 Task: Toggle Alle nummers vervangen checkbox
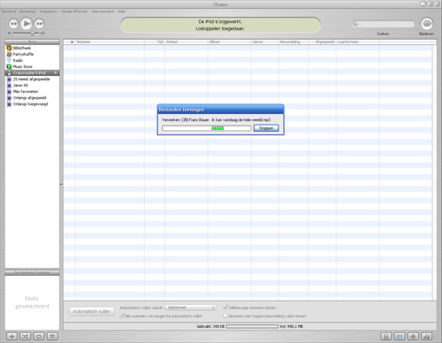pyautogui.click(x=122, y=316)
